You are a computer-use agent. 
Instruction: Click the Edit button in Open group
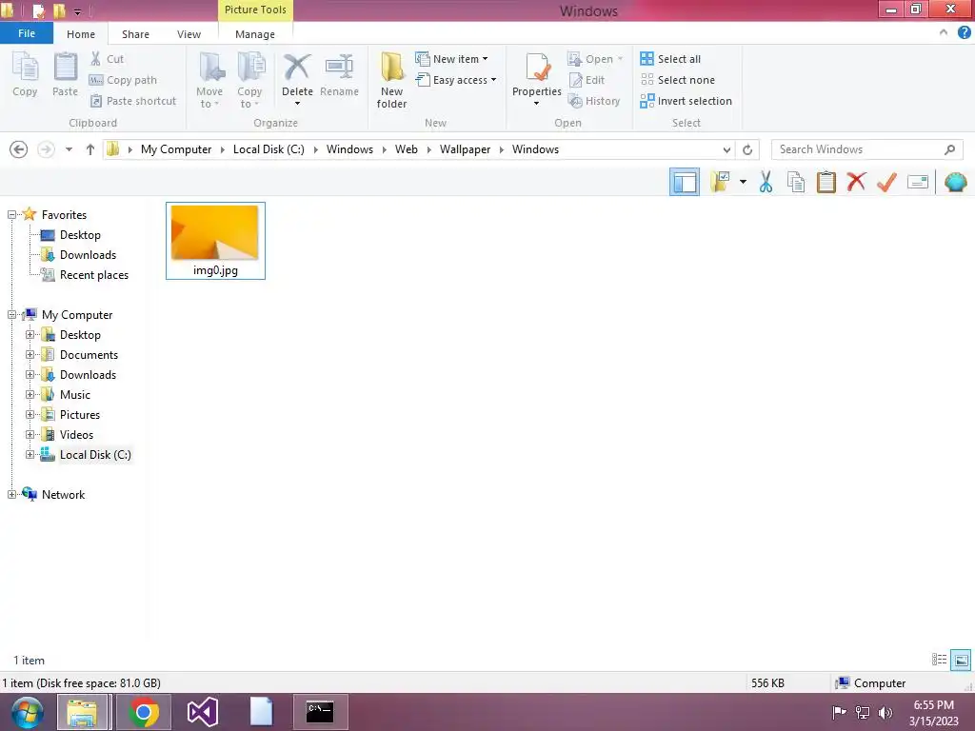pos(587,80)
